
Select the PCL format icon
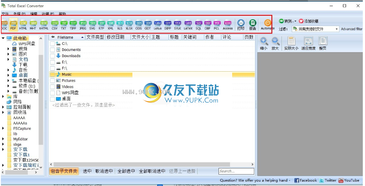click(x=217, y=25)
